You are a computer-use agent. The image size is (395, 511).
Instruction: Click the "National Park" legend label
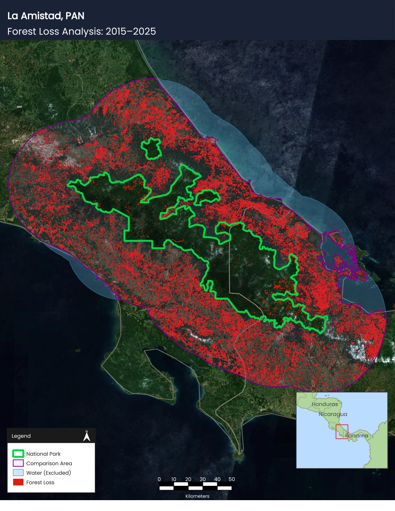(43, 454)
